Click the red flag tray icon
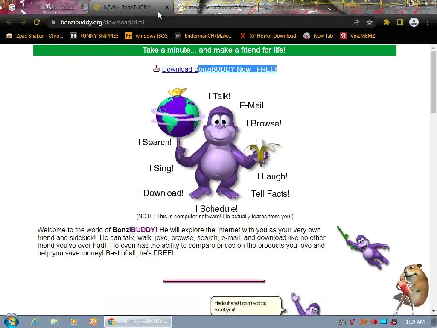This screenshot has width=437, height=328. coord(373,322)
